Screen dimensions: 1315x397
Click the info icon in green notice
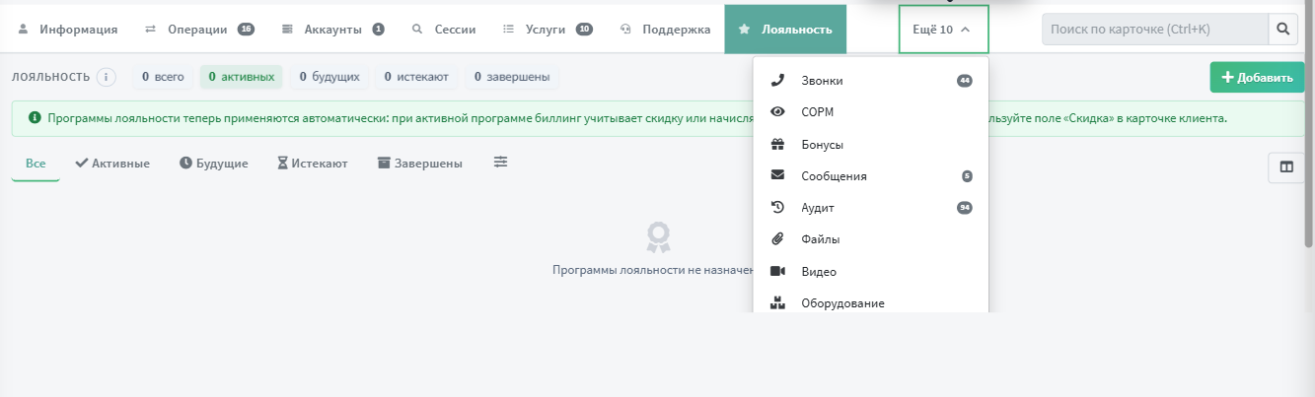tap(36, 118)
